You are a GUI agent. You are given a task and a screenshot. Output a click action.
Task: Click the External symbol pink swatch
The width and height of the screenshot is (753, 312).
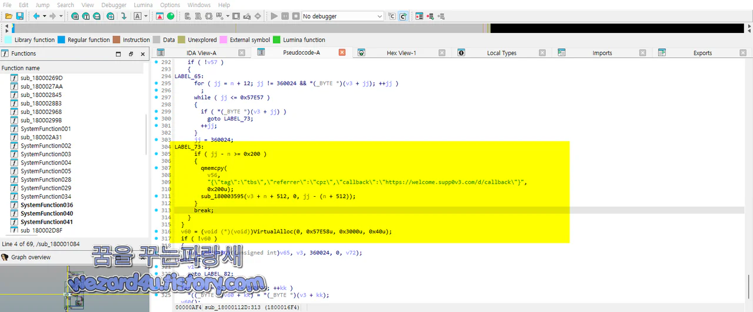point(223,40)
